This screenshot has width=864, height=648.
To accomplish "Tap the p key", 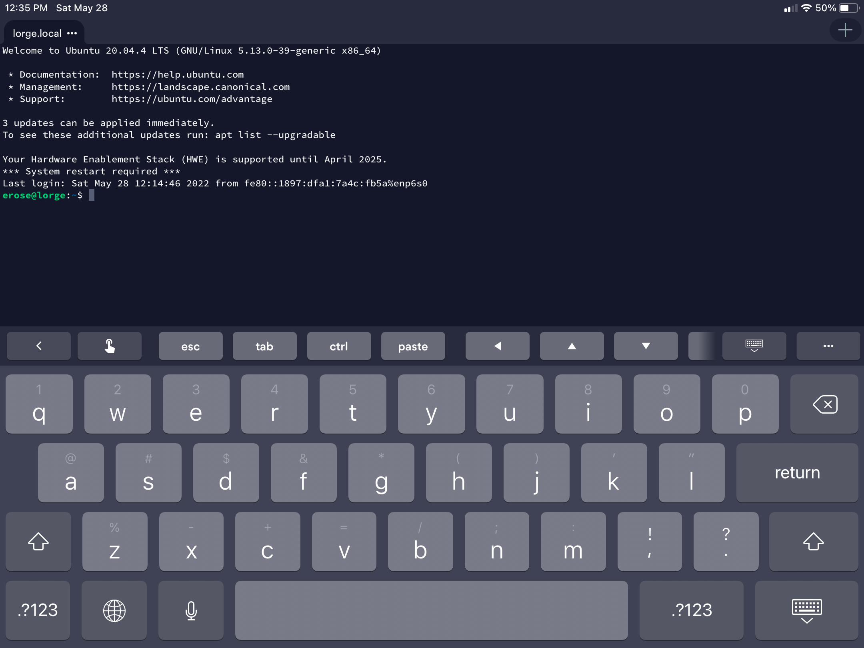I will pyautogui.click(x=745, y=404).
